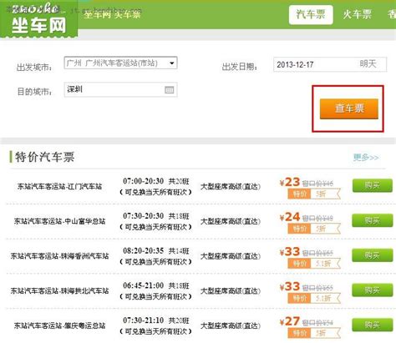
Task: Click the ¥27 price
Action: 290,321
